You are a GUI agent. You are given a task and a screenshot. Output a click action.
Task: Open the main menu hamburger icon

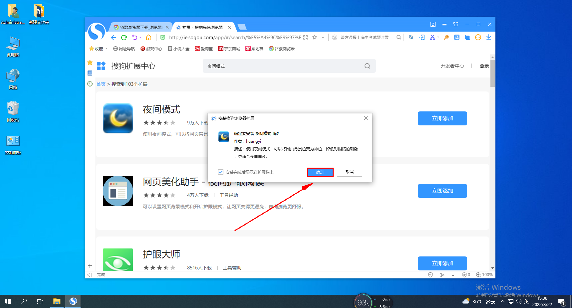coord(444,24)
